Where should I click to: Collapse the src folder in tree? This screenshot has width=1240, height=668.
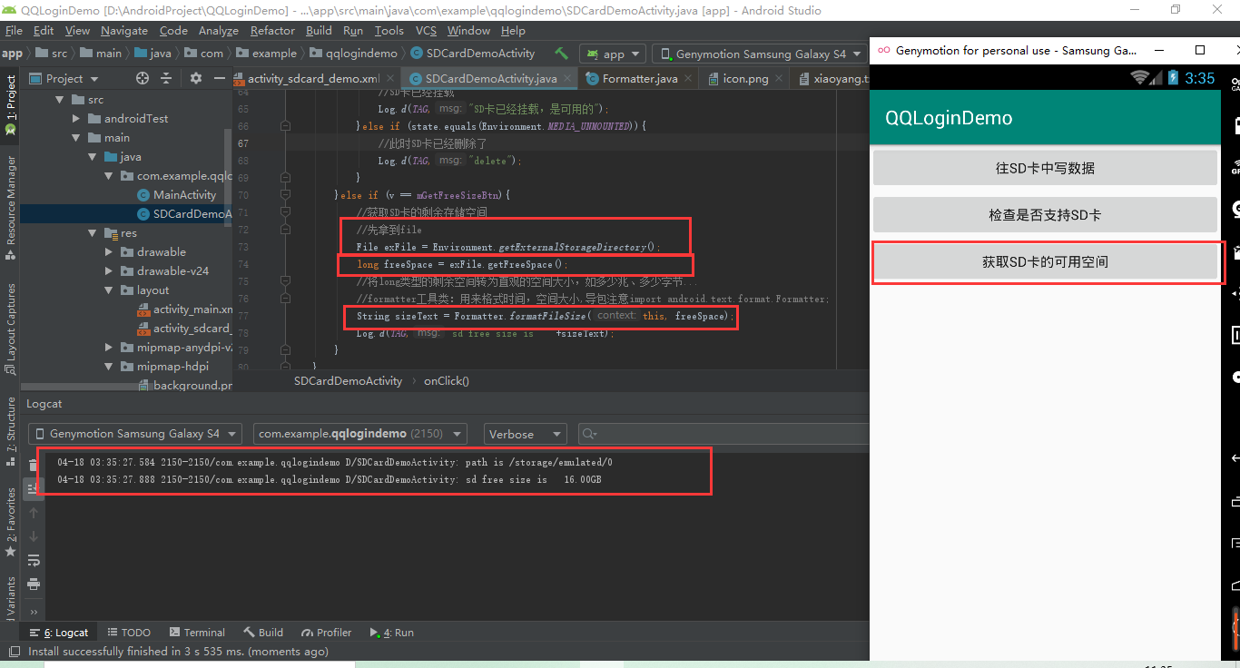61,100
